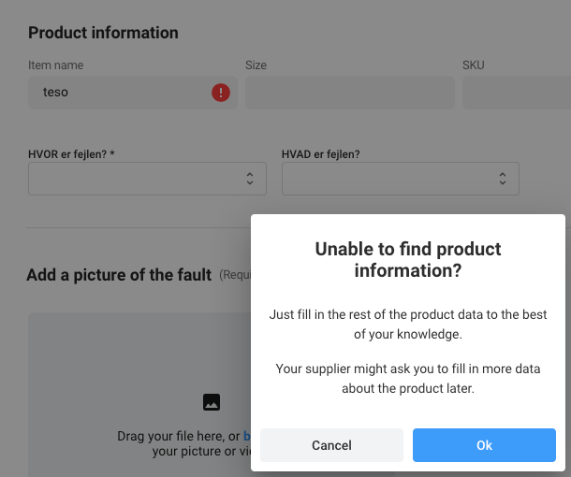Confirm the dialog with Ok
The width and height of the screenshot is (571, 477).
click(x=484, y=445)
